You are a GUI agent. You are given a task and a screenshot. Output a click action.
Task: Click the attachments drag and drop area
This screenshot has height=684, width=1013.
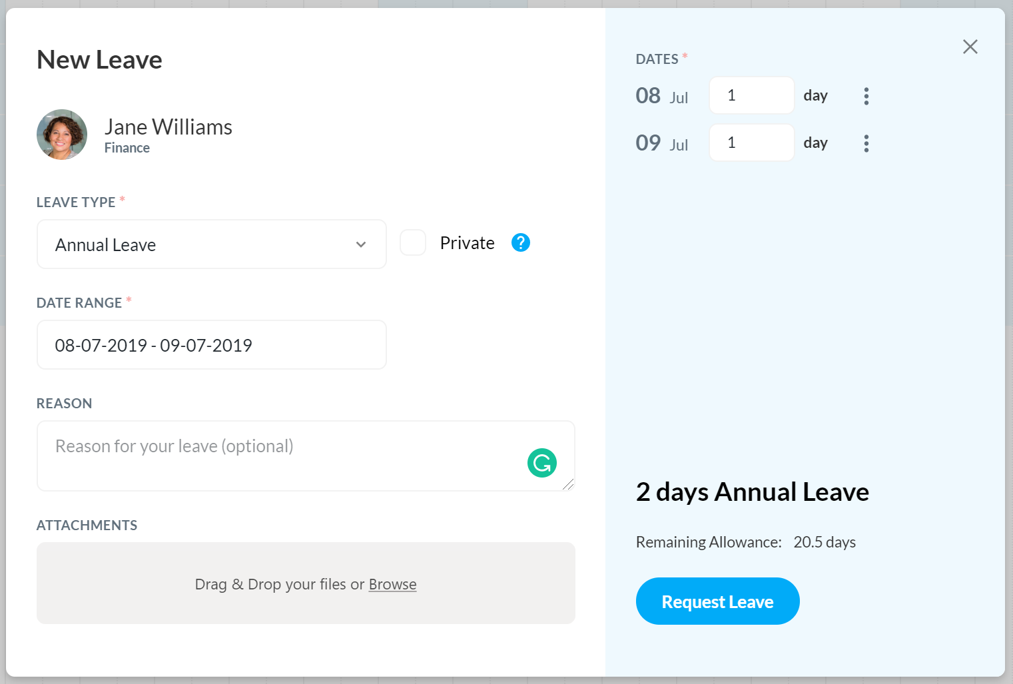tap(306, 583)
